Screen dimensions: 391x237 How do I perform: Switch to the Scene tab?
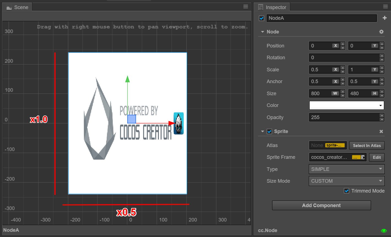click(18, 7)
